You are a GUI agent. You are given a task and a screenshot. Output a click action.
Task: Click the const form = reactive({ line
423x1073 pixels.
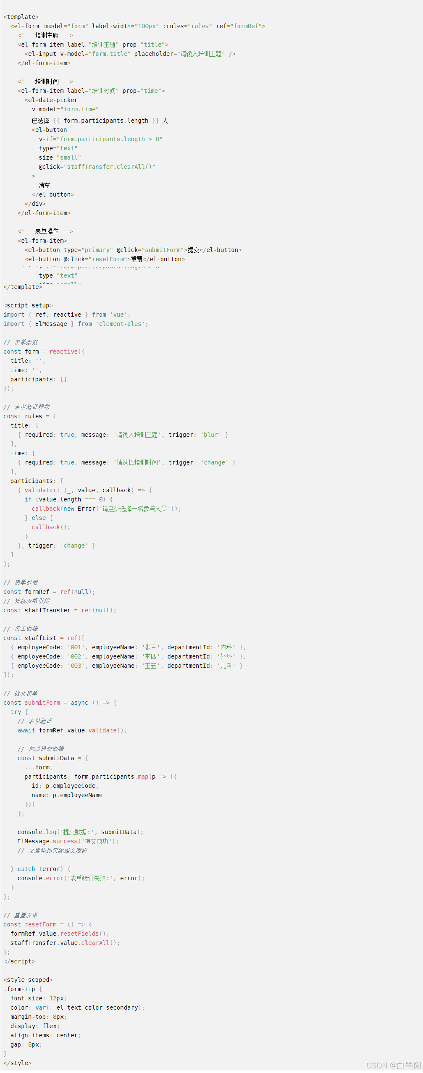pos(44,352)
